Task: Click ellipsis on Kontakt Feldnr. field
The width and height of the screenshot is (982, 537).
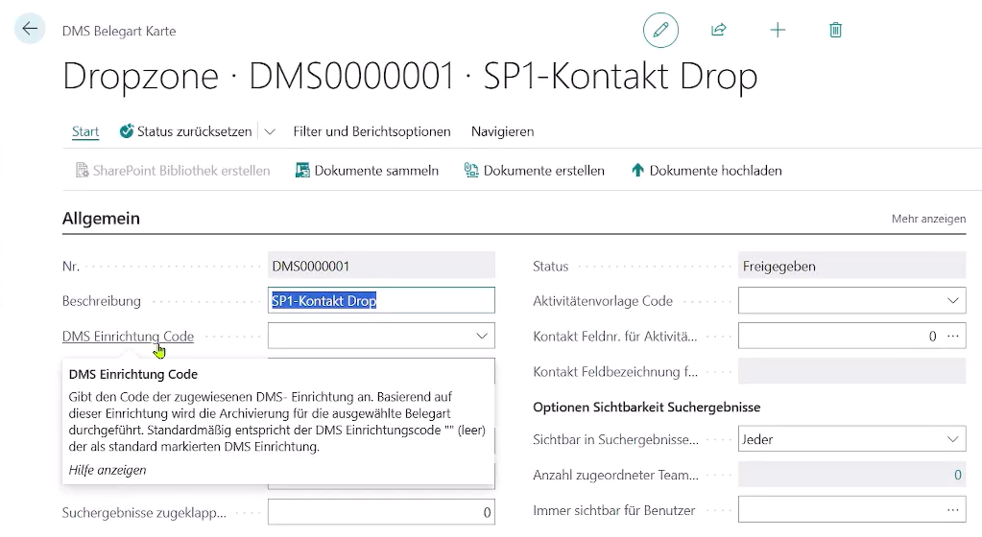Action: (952, 336)
